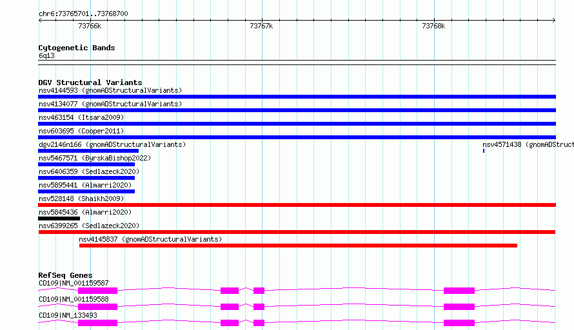The image size is (574, 330).
Task: Click the nsv603695 (Cooper2011) blue bar
Action: click(x=297, y=137)
